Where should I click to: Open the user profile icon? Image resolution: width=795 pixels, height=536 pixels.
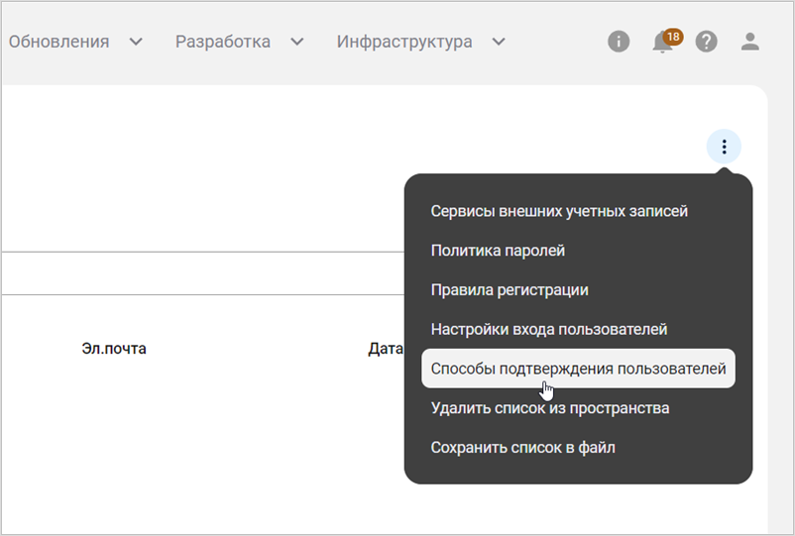click(749, 42)
